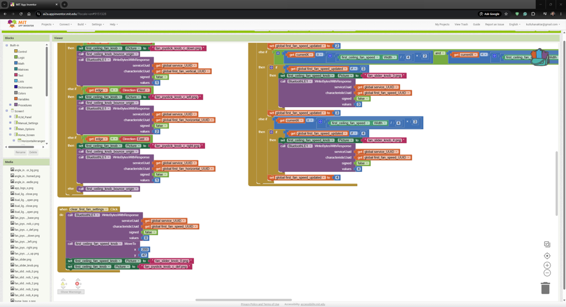Open the Connect menu
566x307 pixels.
(x=65, y=24)
